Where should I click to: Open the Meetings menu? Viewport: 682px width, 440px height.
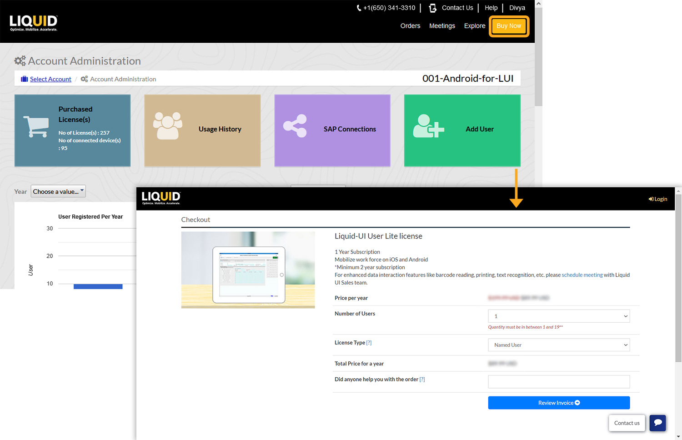[442, 26]
